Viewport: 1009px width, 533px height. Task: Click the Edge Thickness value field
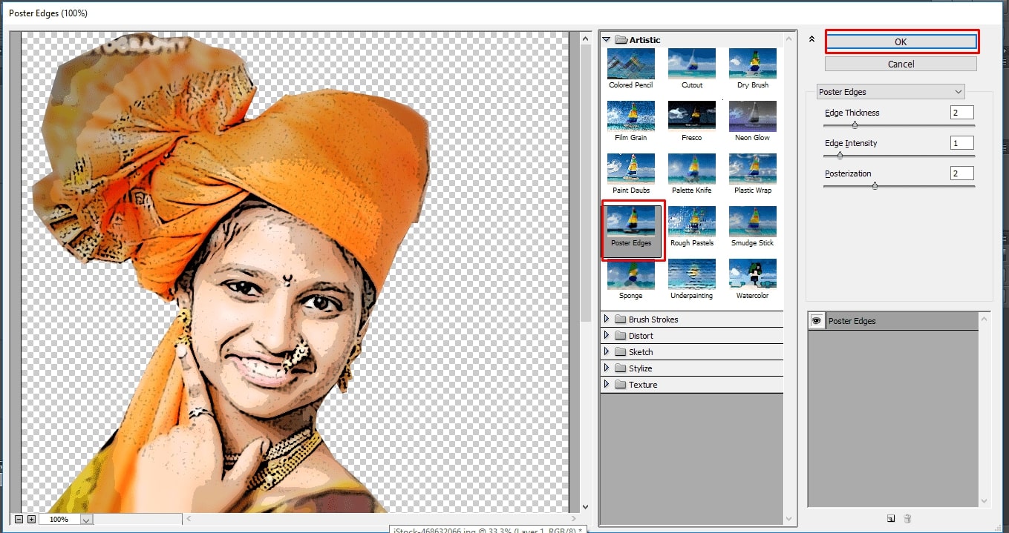961,113
